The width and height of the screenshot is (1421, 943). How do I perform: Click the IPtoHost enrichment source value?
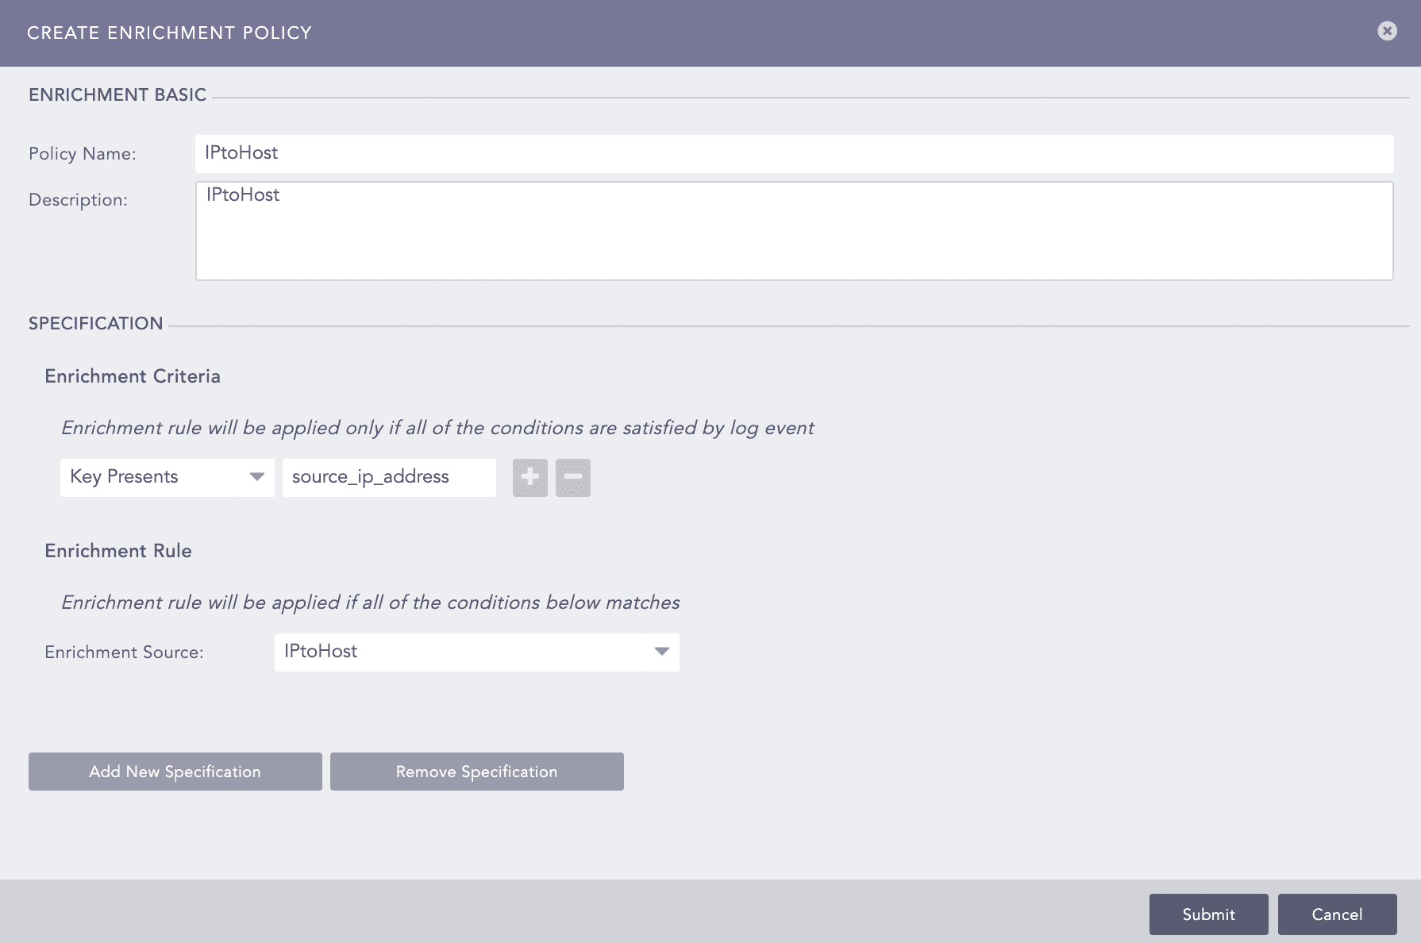(321, 652)
